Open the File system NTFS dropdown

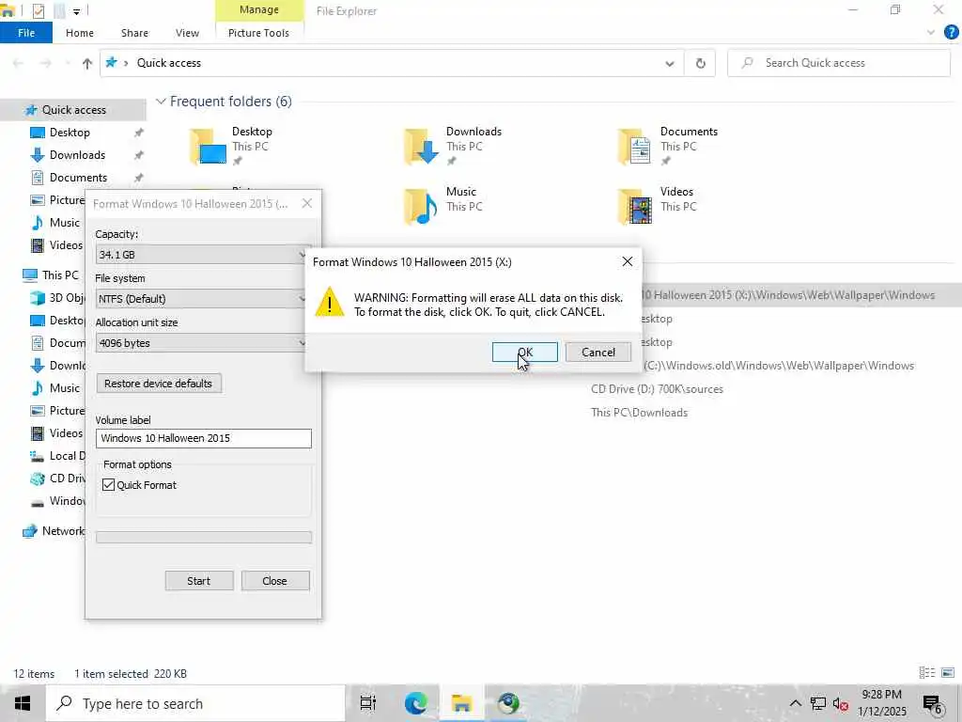(203, 298)
